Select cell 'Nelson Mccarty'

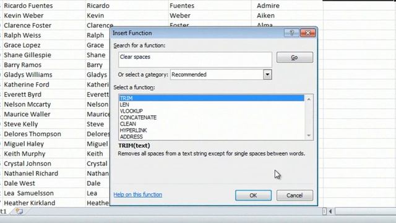tap(44, 104)
